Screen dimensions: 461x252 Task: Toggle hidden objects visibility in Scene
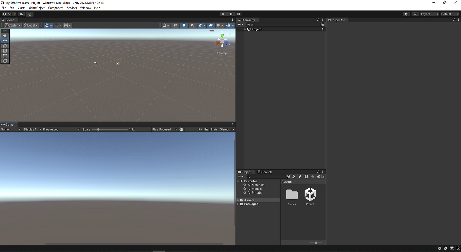click(211, 25)
